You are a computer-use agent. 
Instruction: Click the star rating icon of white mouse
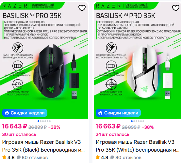pyautogui.click(x=98, y=157)
